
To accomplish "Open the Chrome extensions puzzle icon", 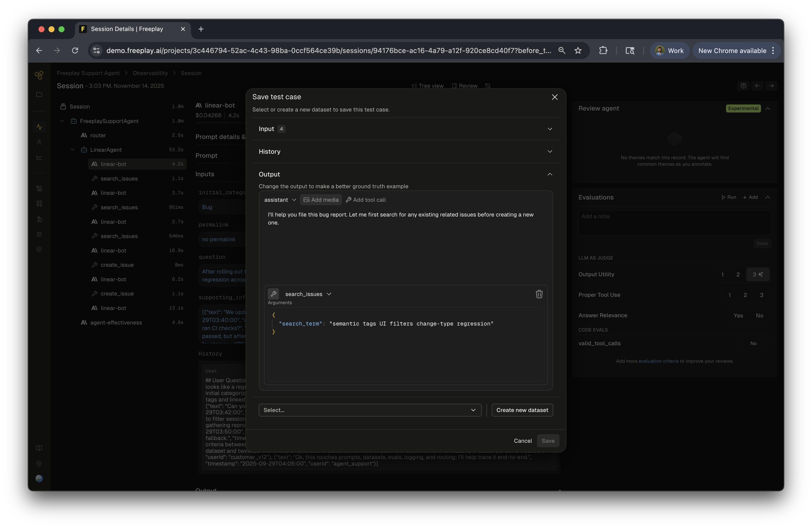I will coord(603,51).
